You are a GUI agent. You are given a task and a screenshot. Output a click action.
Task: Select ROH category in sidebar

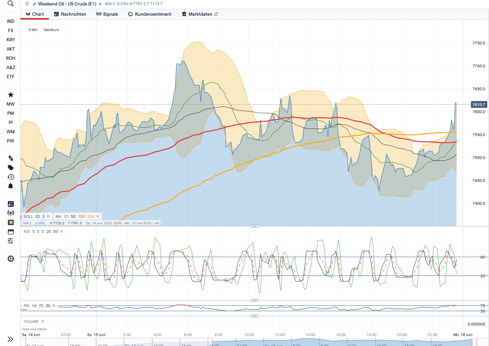tap(11, 58)
